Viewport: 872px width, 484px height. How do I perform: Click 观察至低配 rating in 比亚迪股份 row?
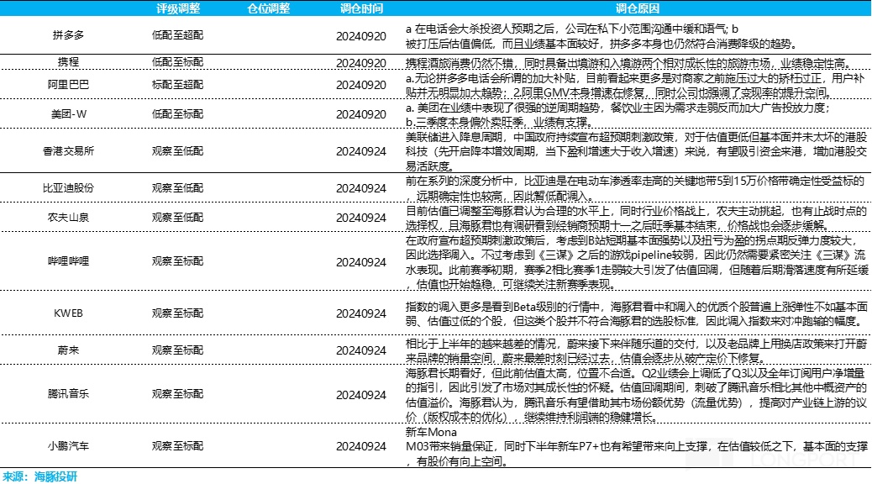pyautogui.click(x=177, y=188)
